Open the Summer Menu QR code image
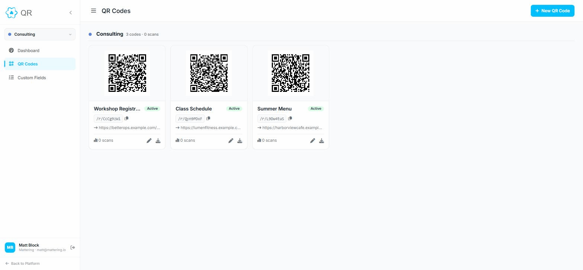583x270 pixels. 291,73
